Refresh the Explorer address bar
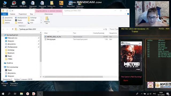This screenshot has width=171, height=96. pyautogui.click(x=106, y=29)
